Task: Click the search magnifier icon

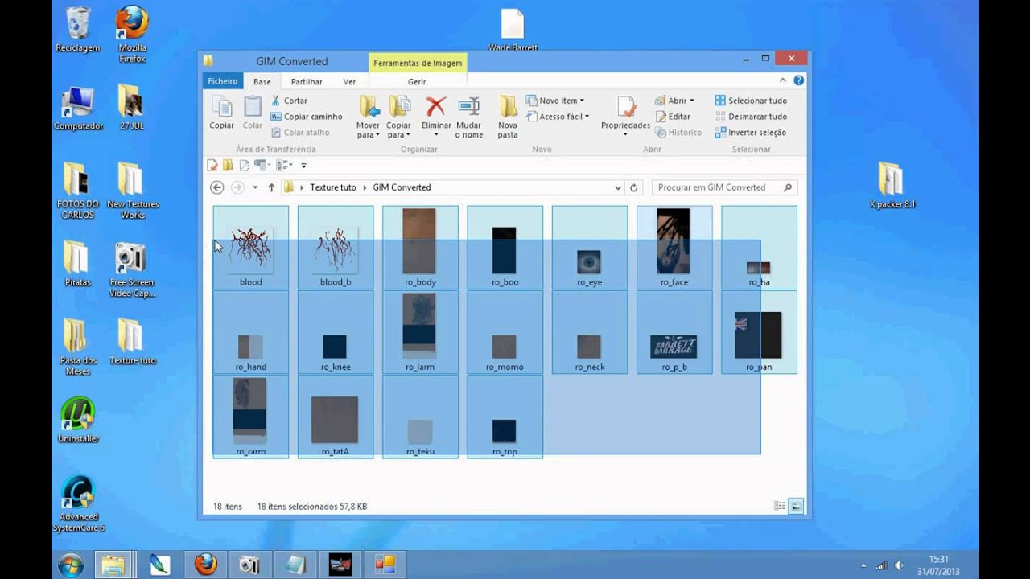Action: point(788,187)
